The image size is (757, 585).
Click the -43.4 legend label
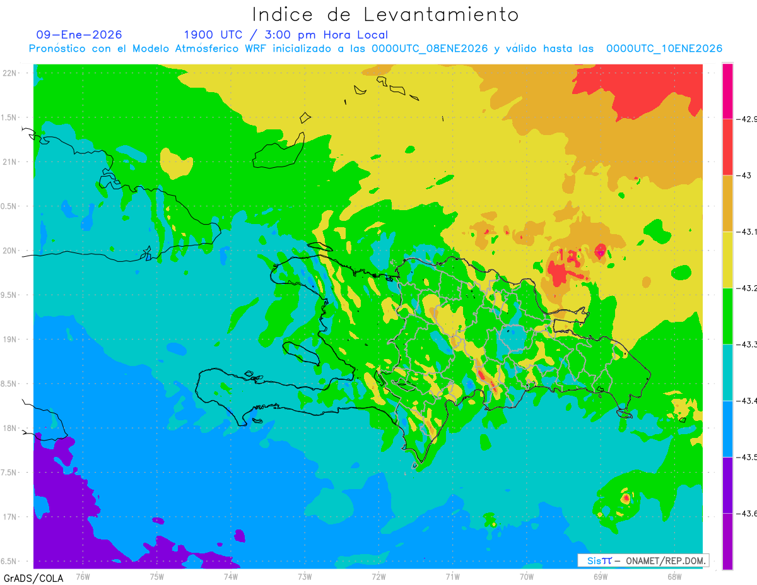pos(746,401)
